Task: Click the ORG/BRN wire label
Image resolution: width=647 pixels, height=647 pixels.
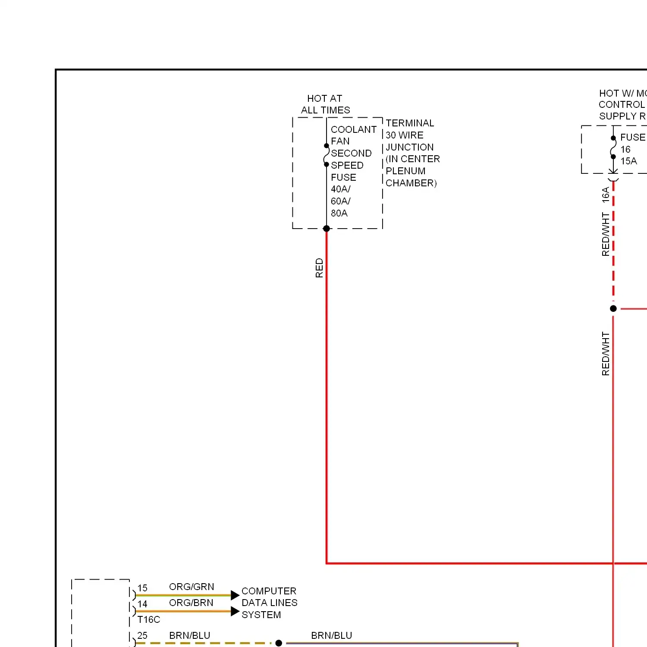Action: click(191, 603)
